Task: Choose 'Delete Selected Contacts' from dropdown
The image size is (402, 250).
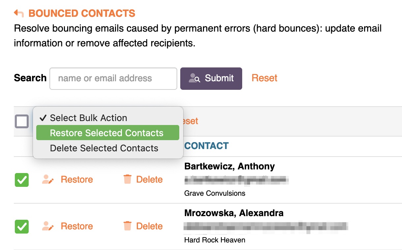Action: [104, 148]
